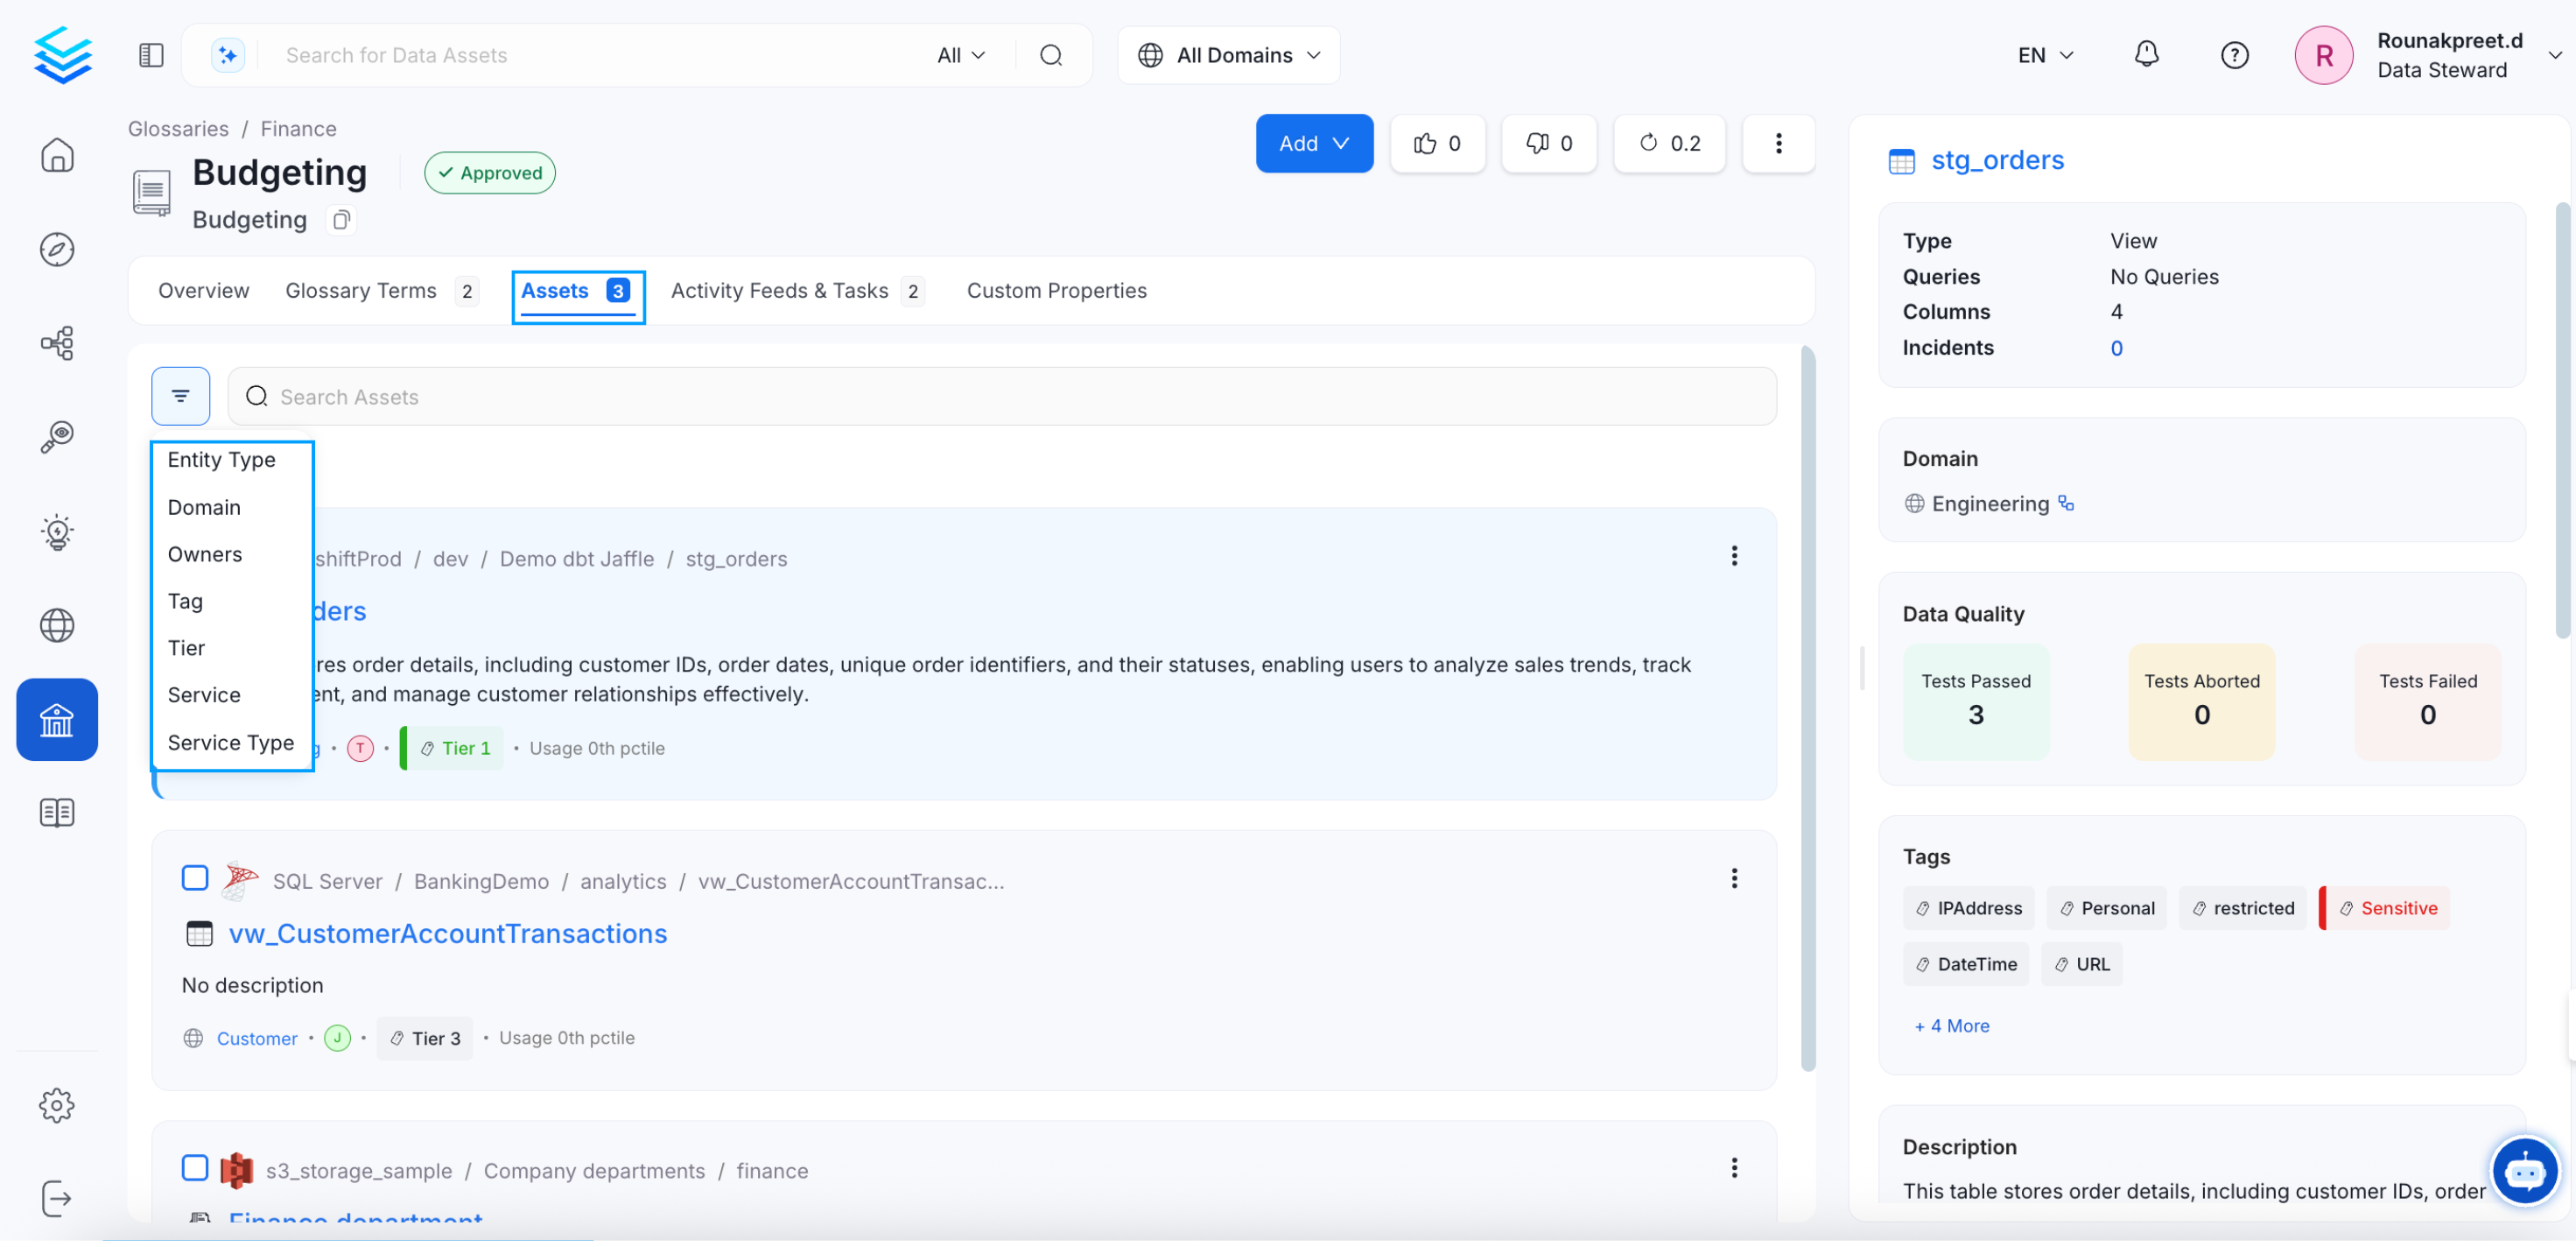The width and height of the screenshot is (2576, 1247).
Task: Click the asset filter icon button
Action: point(181,398)
